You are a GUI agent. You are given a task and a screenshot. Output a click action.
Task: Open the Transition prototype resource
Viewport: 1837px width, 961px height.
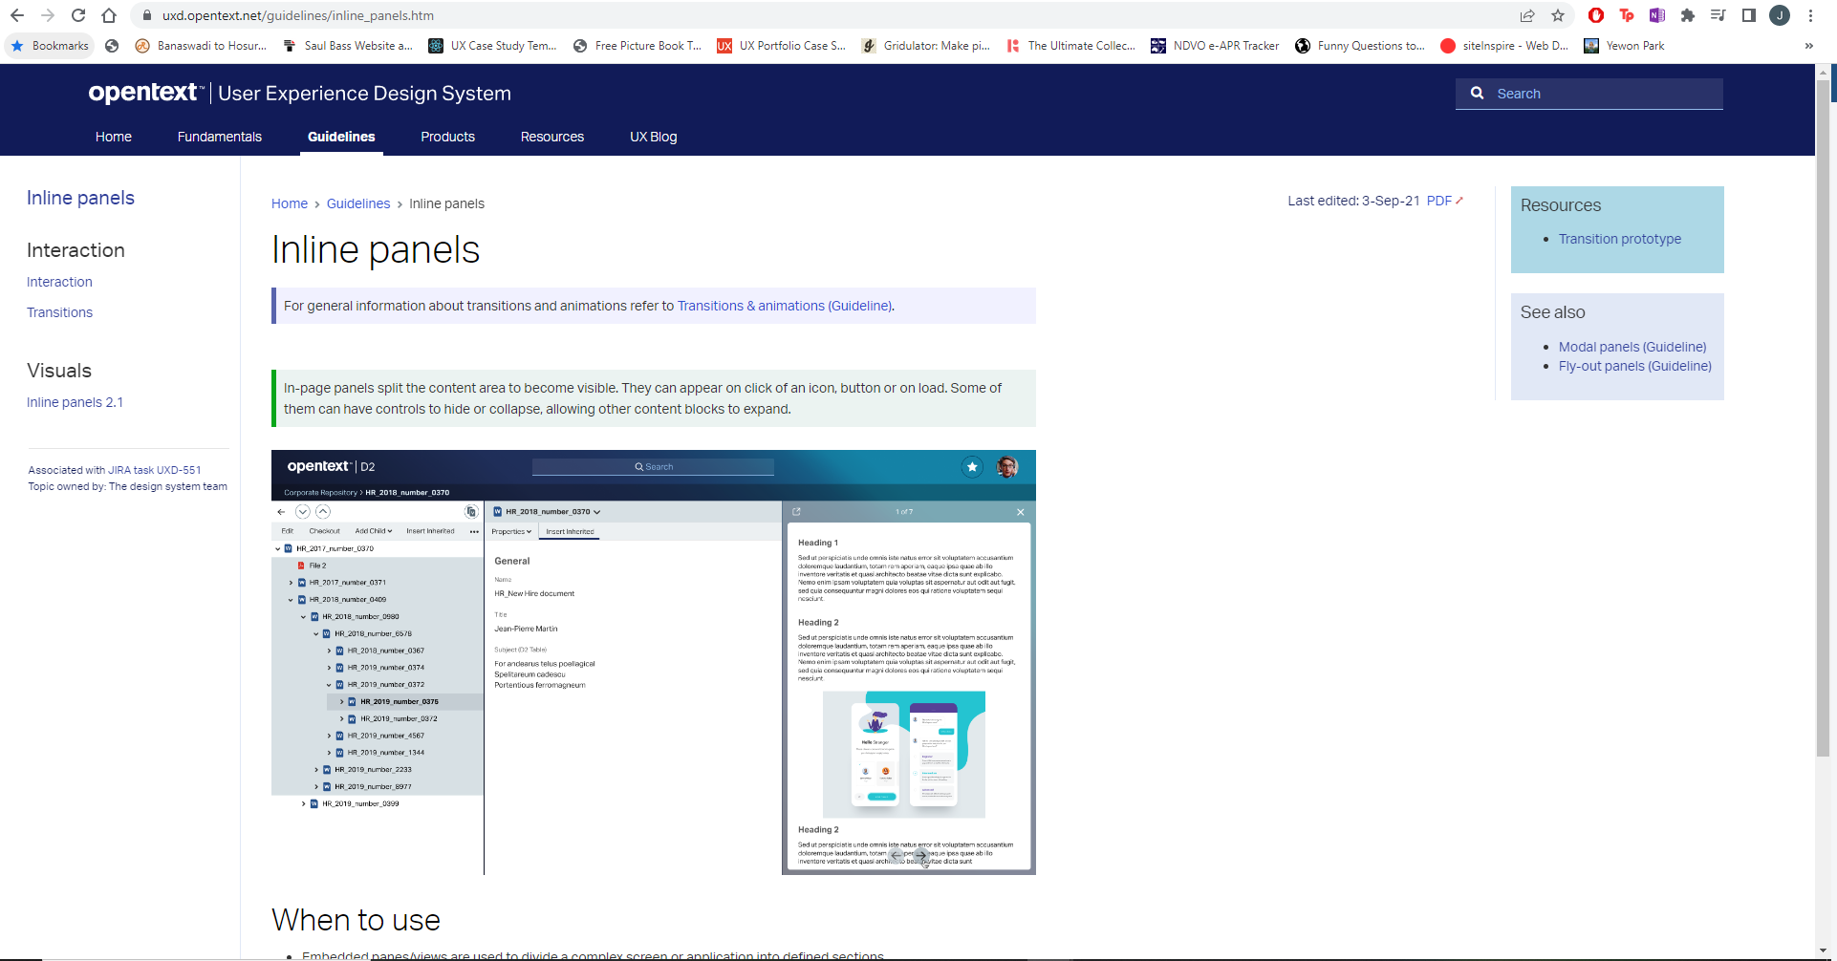tap(1620, 239)
